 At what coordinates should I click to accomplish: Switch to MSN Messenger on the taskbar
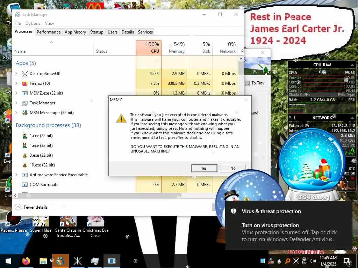pyautogui.click(x=60, y=261)
